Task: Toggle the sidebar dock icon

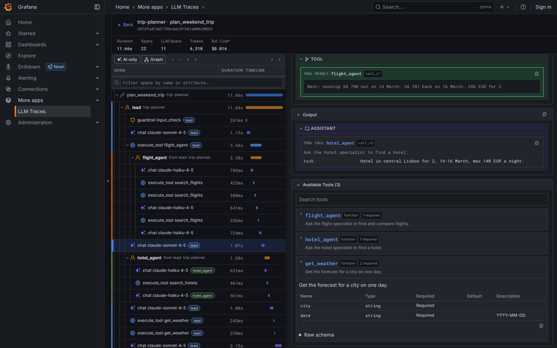Action: (x=97, y=7)
